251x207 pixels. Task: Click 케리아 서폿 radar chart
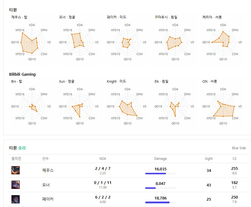point(223,42)
